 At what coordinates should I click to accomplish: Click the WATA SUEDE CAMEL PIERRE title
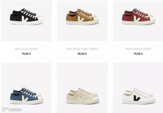point(82,49)
